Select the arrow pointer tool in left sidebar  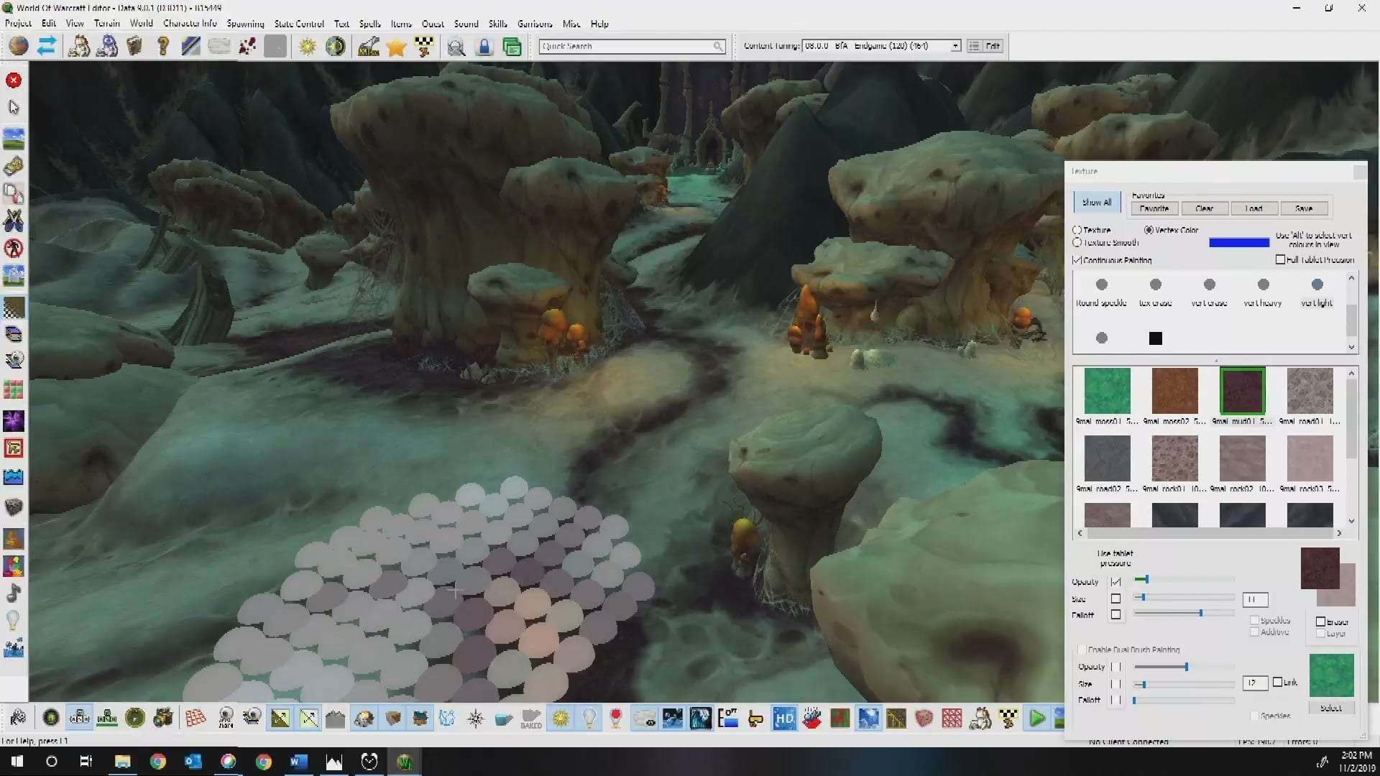click(x=14, y=108)
